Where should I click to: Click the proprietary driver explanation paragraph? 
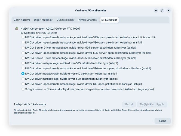click(88, 112)
